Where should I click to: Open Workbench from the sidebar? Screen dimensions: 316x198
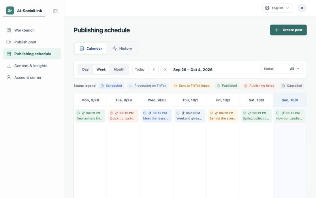(32, 30)
